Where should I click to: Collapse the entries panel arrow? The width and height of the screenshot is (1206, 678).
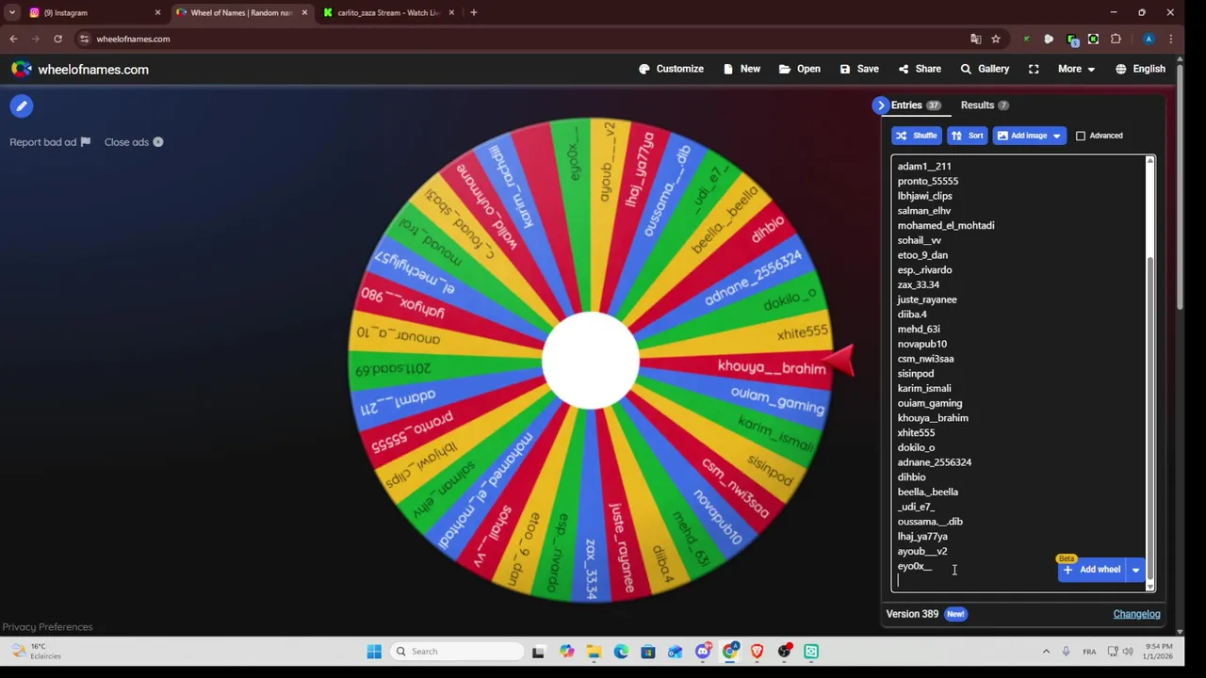point(880,105)
